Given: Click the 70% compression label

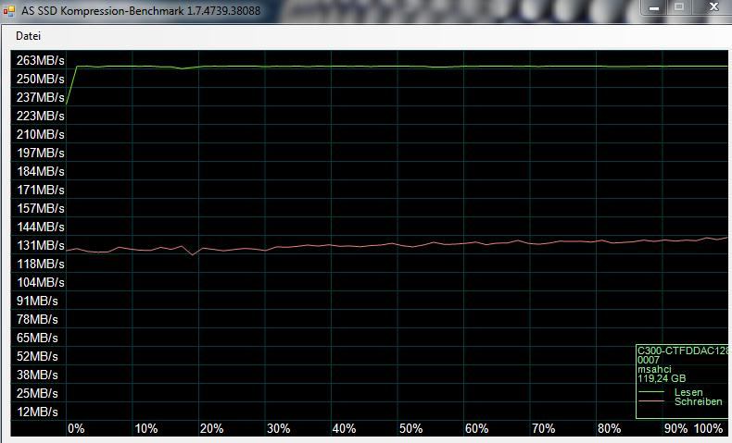Looking at the screenshot, I should [543, 428].
